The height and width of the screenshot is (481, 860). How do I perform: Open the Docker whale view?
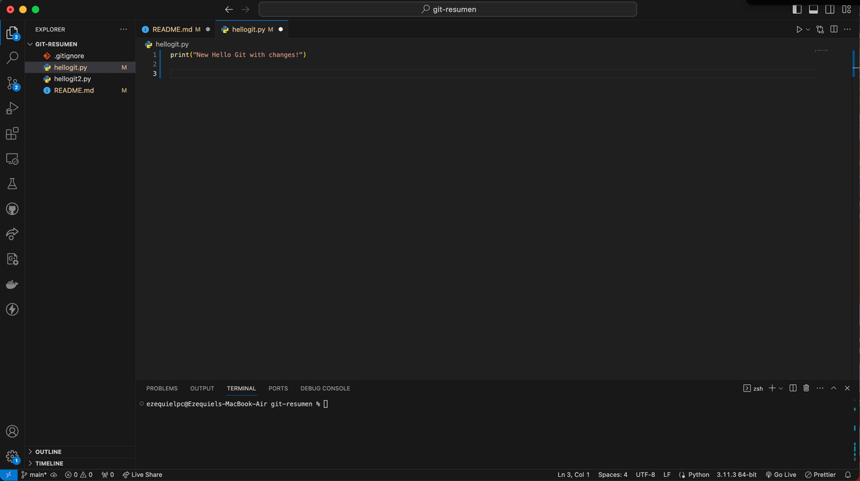12,284
